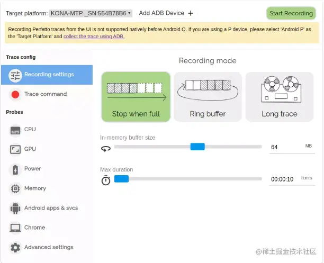Click the Add ADB Device button

166,13
